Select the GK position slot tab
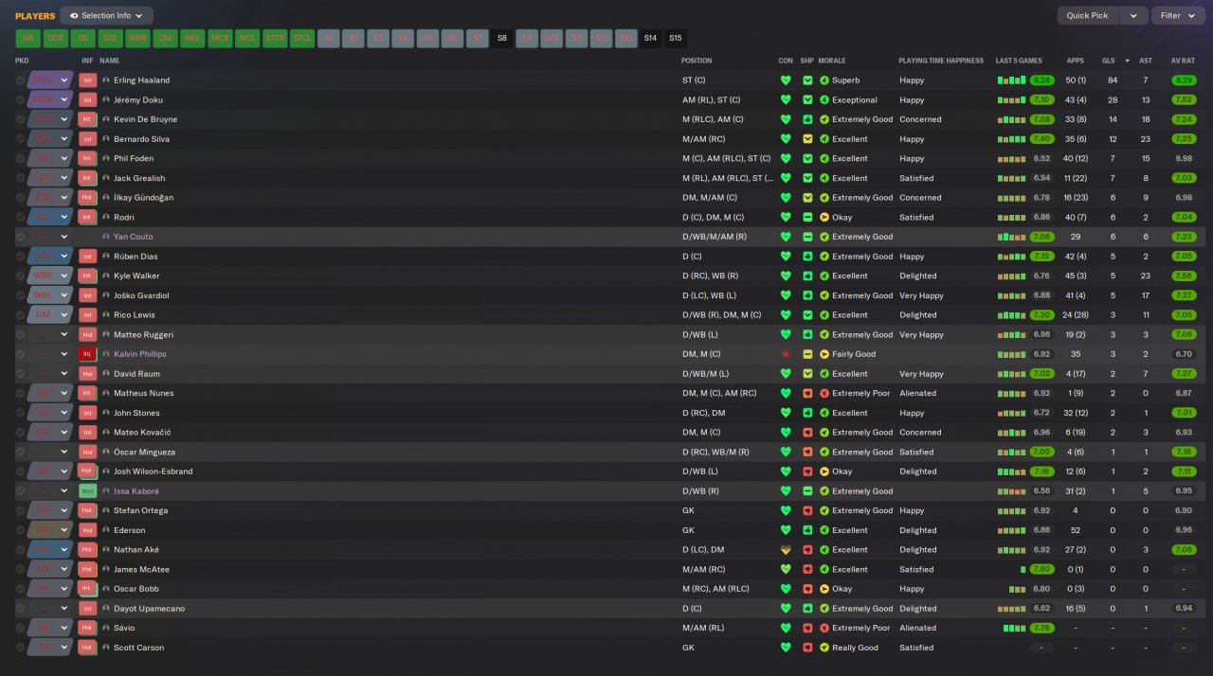 28,39
